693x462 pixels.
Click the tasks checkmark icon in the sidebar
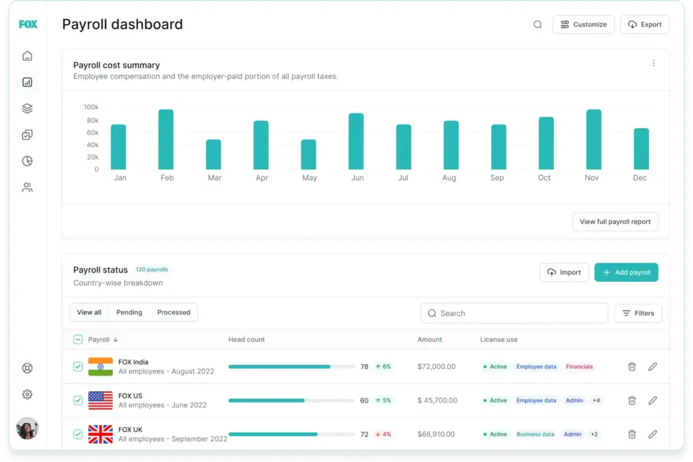click(27, 135)
